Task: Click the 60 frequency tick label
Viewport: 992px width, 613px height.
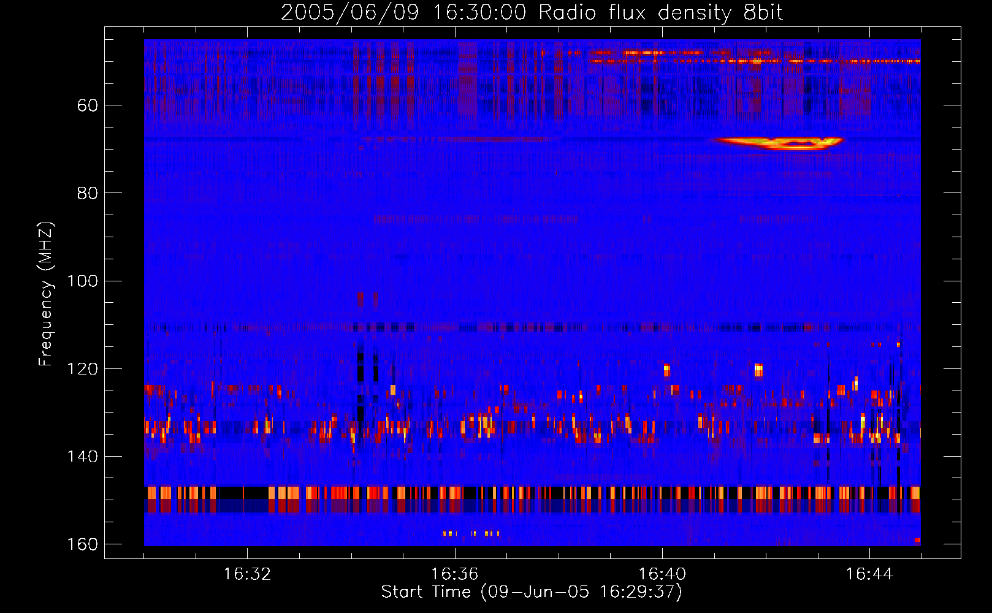Action: (x=88, y=105)
